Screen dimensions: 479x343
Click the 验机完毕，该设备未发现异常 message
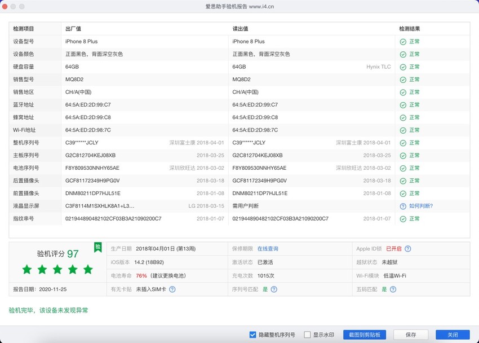click(x=48, y=310)
